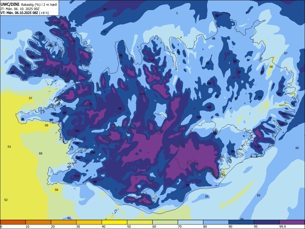Select the map value '53' on the yellow area

click(x=9, y=147)
